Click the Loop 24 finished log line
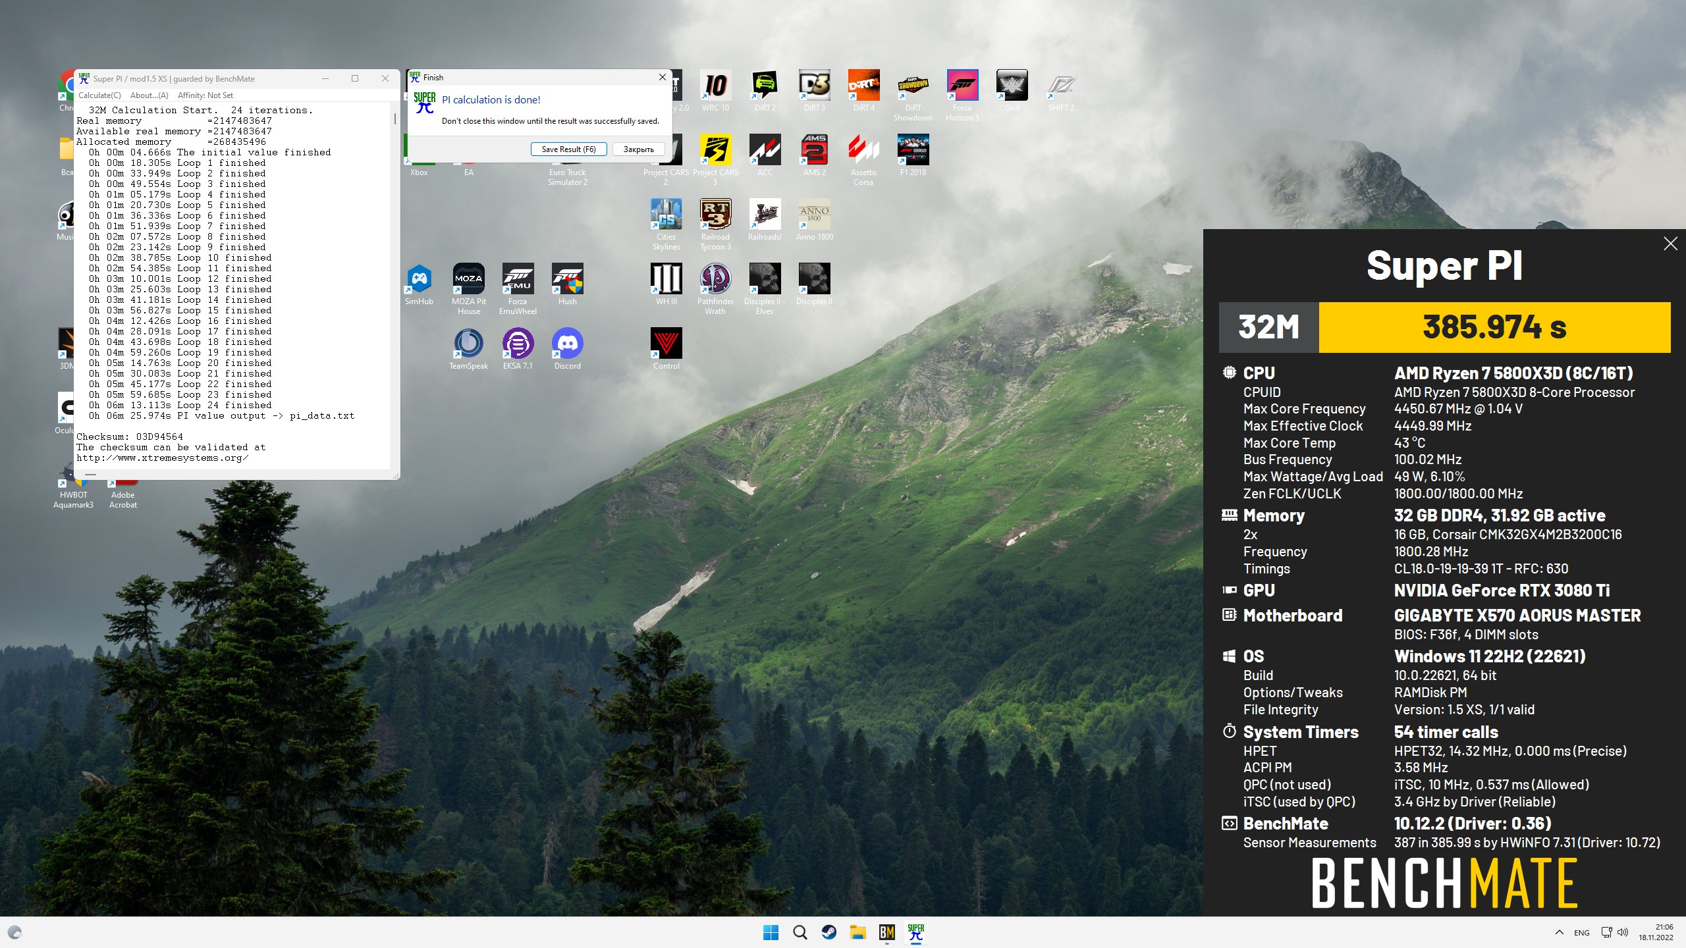This screenshot has width=1686, height=948. point(180,405)
